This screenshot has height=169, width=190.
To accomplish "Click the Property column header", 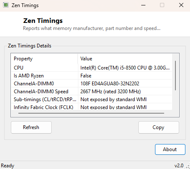I will [44, 59].
